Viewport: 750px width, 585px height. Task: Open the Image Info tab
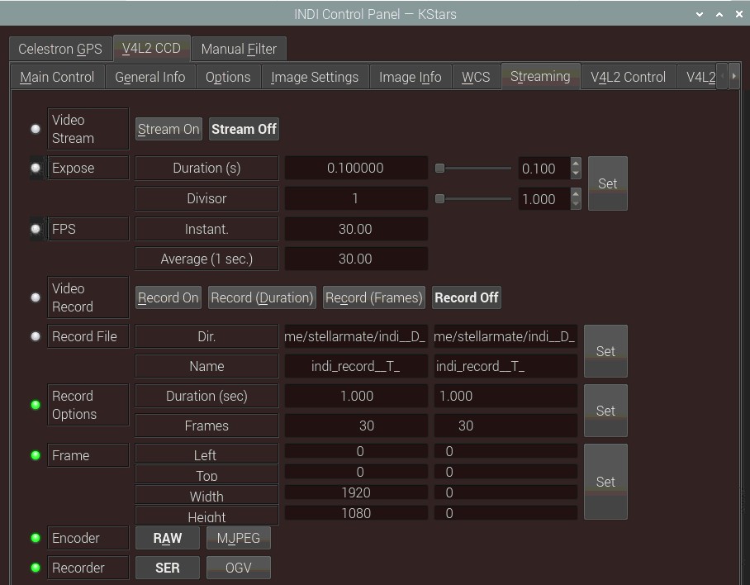click(x=411, y=77)
